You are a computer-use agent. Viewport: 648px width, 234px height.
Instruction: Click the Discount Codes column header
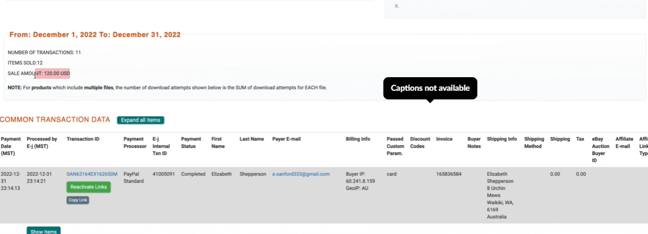point(420,143)
